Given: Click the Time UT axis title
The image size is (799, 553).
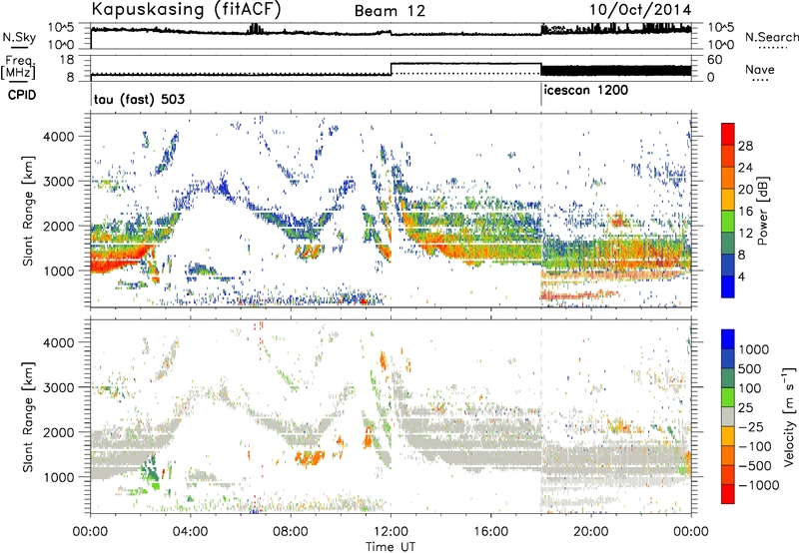Looking at the screenshot, I should tap(391, 546).
